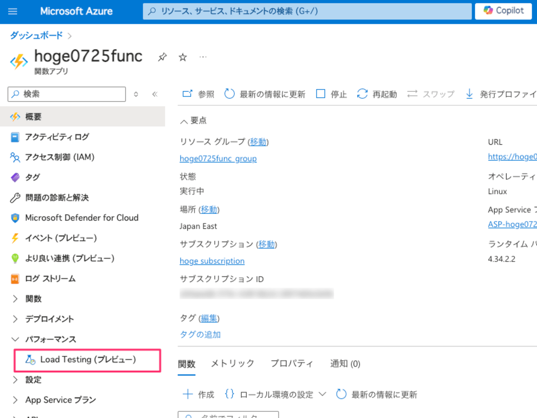Click the Japan East location text
Image resolution: width=537 pixels, height=418 pixels.
[x=198, y=226]
